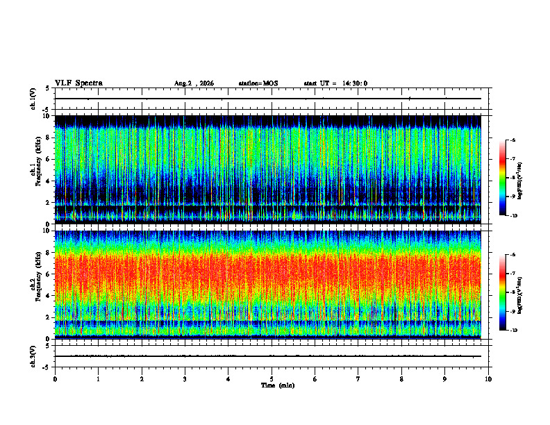Select the date text "Aug.2 , 2026"
Viewport: 550px width, 425px height.
click(x=194, y=83)
